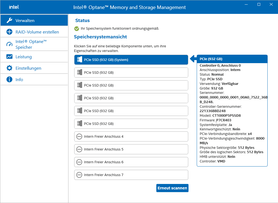Screen dimensions: 278x203
Task: Select the Intern Freier Anschluss 7 row
Action: click(x=131, y=175)
